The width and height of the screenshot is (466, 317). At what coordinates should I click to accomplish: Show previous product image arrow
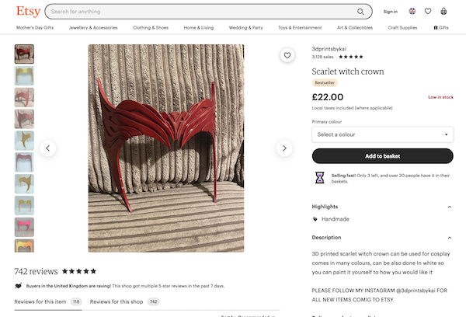tap(48, 148)
